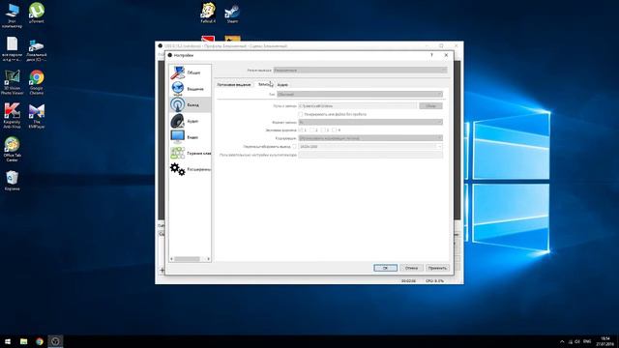Open the Вещание (Stream) globe icon section
Viewport: 619px width, 348px height.
[x=177, y=89]
